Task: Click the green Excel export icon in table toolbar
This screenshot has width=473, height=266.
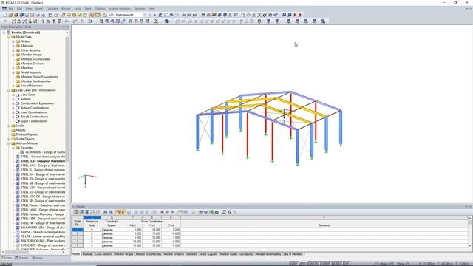Action: tap(211, 212)
